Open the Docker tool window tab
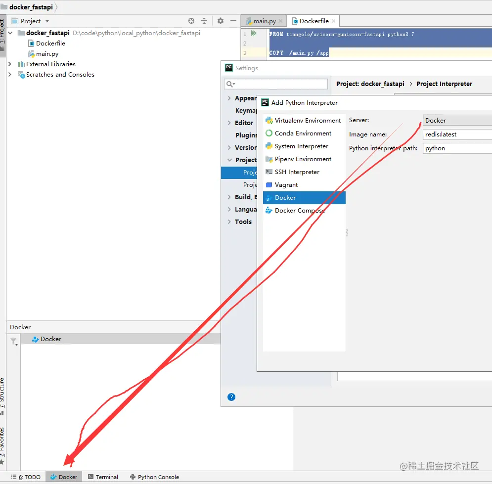492x484 pixels. (x=64, y=477)
